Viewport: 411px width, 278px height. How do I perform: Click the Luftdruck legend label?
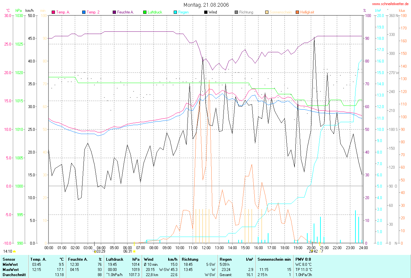coord(155,12)
